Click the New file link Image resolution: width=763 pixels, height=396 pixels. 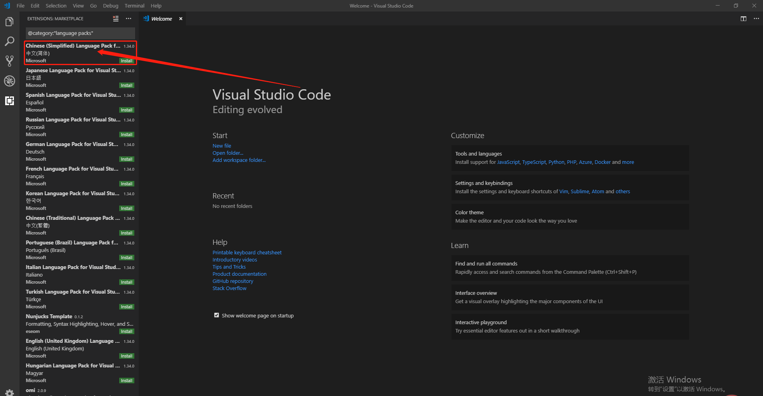coord(222,146)
